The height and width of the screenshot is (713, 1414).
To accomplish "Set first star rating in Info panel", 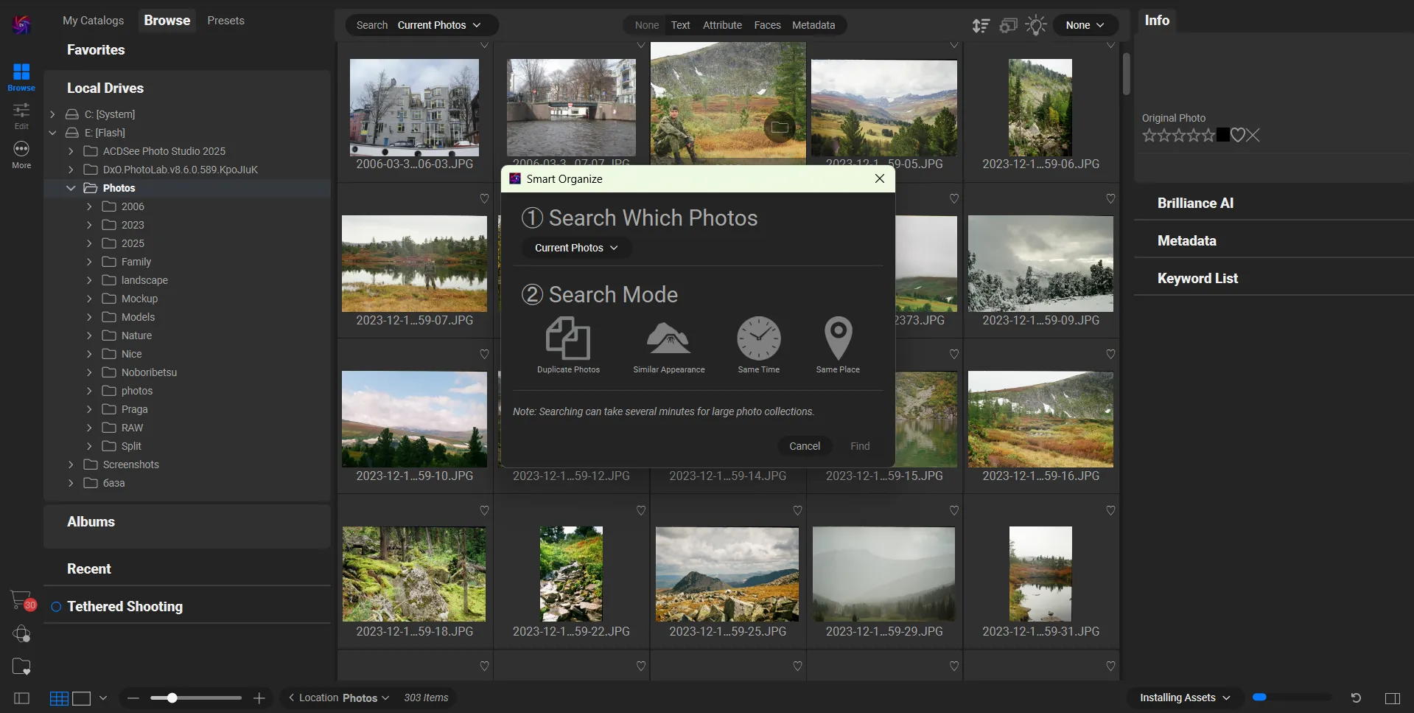I will tap(1149, 135).
